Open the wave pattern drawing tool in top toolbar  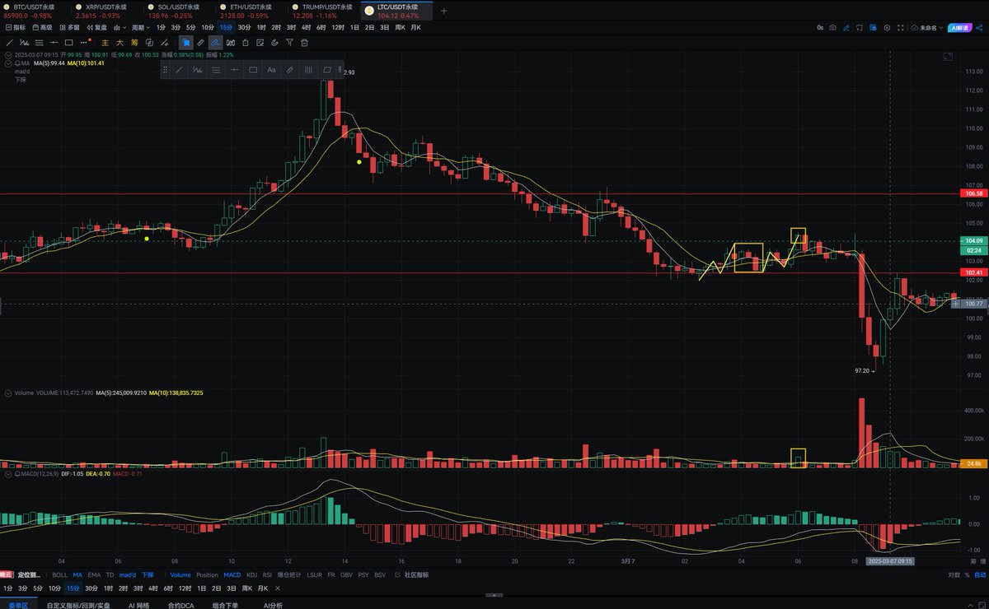(25, 42)
